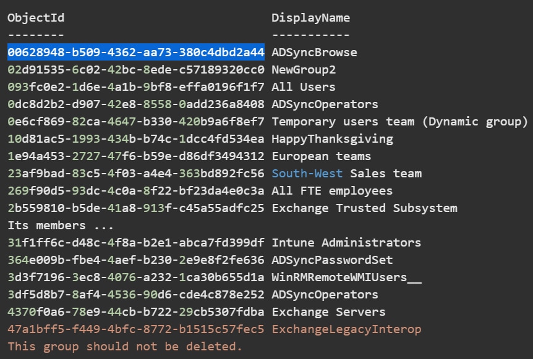Viewport: 533px width, 359px height.
Task: Click the ObjectId beginning 1e94a453
Action: click(x=136, y=156)
